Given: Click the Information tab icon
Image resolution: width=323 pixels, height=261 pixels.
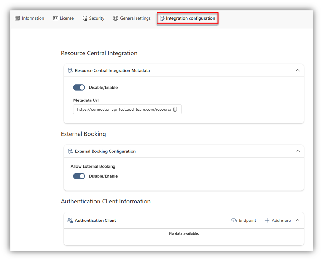Looking at the screenshot, I should [x=17, y=18].
